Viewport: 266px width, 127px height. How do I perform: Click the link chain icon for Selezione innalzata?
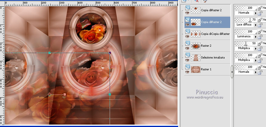[260, 55]
